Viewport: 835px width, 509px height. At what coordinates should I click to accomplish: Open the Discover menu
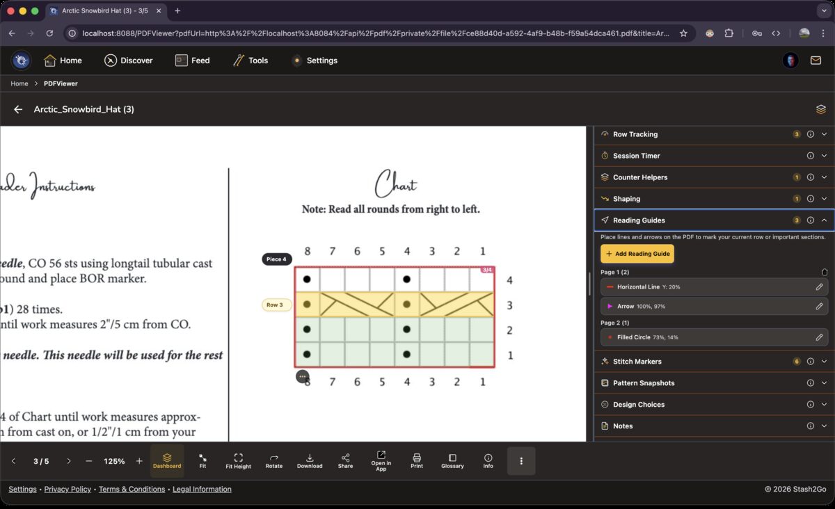click(x=128, y=60)
